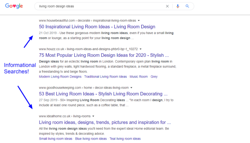Viewport: 250px width, 143px height.
Task: Open the dropdown arrow next to housebeautiful.com URL
Action: point(139,20)
